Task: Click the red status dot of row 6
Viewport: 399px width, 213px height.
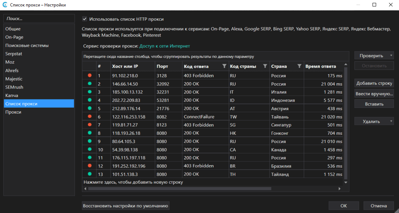Action: coord(90,117)
